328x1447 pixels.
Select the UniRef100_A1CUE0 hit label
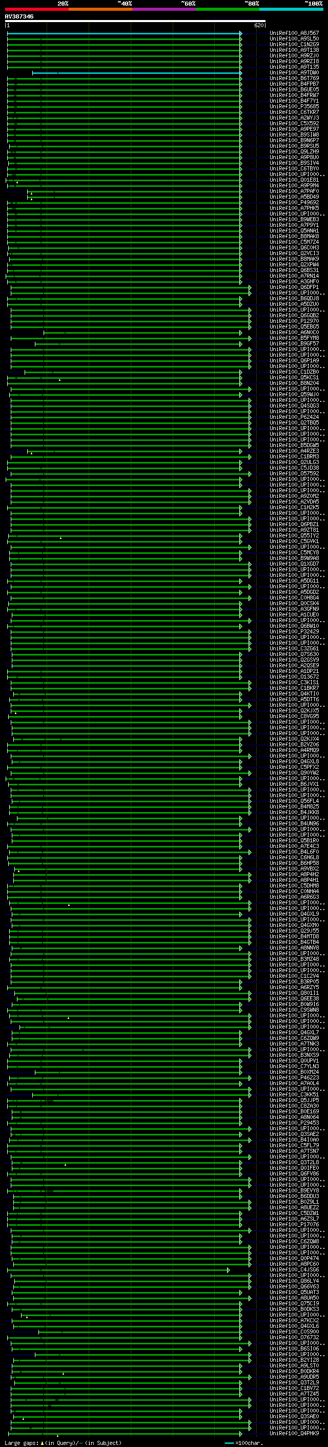click(x=294, y=614)
